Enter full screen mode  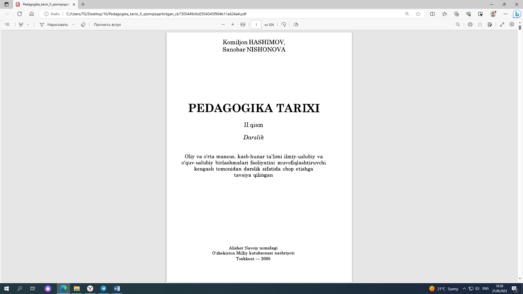coord(502,24)
